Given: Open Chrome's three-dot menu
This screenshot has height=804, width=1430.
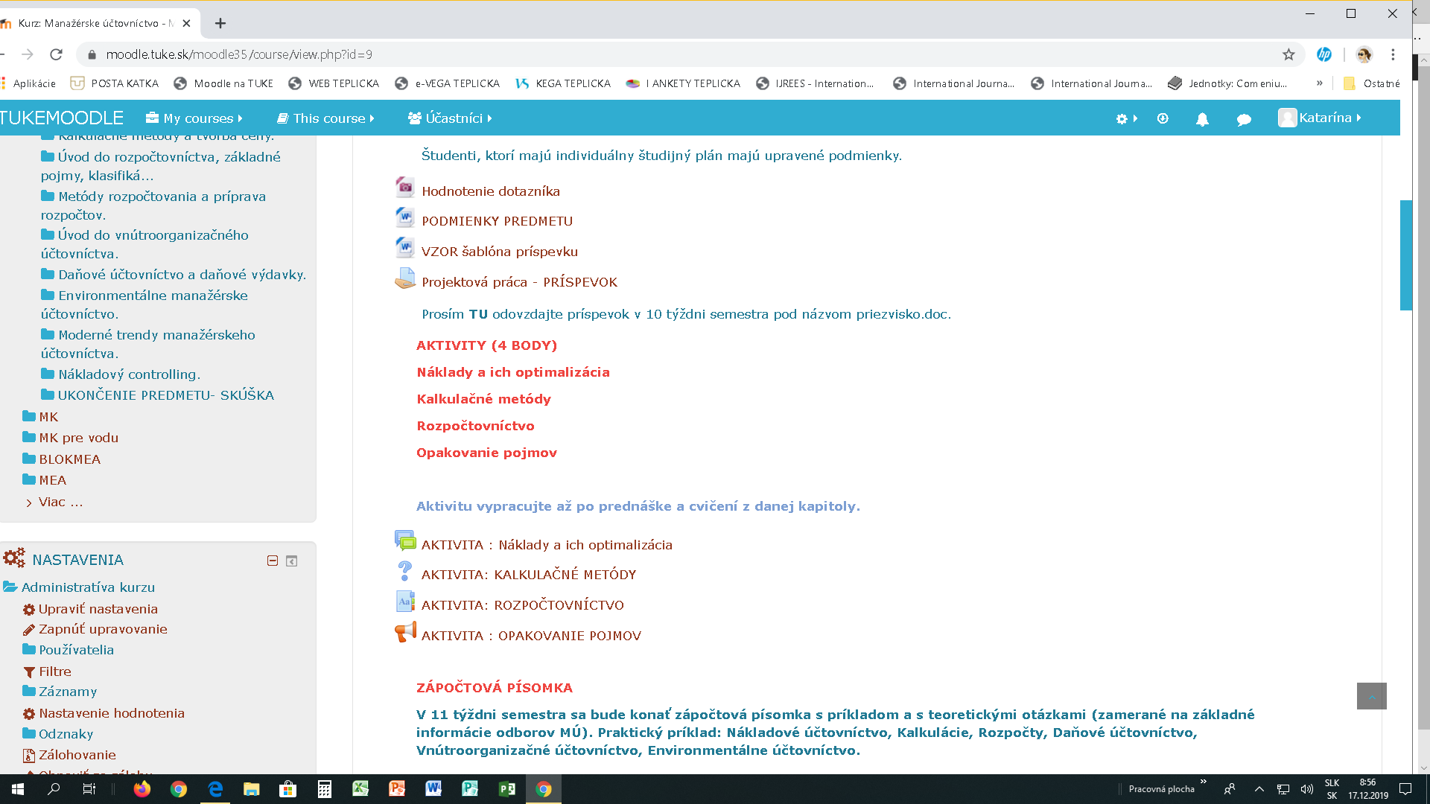Looking at the screenshot, I should pos(1393,54).
